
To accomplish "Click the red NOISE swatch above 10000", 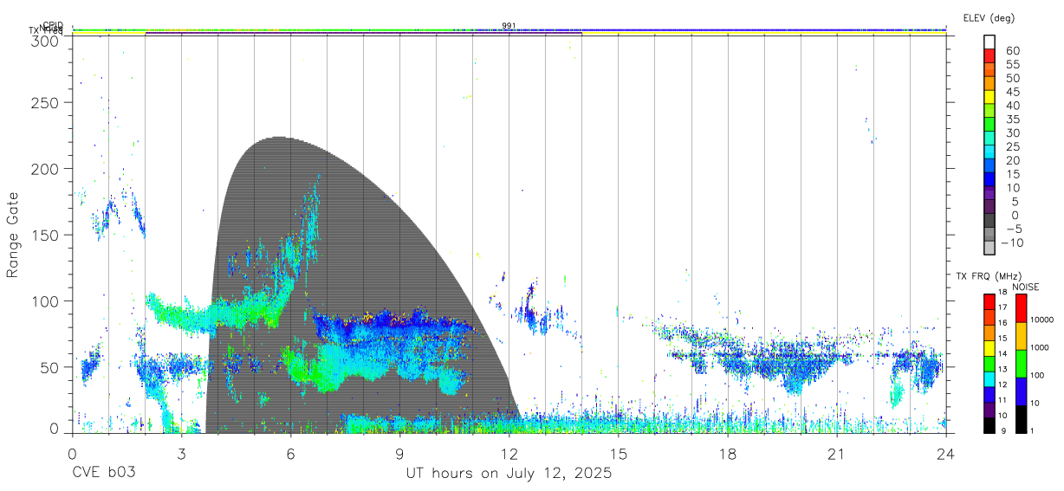I will 1021,308.
